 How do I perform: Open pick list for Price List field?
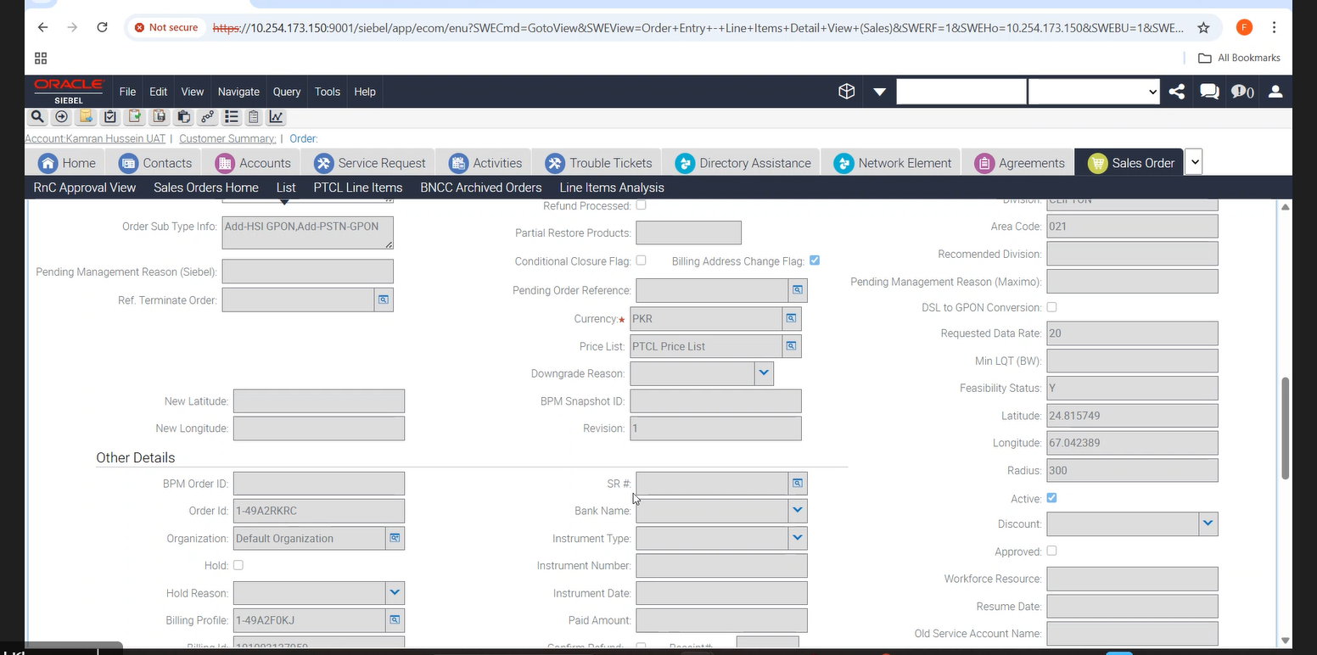click(791, 346)
